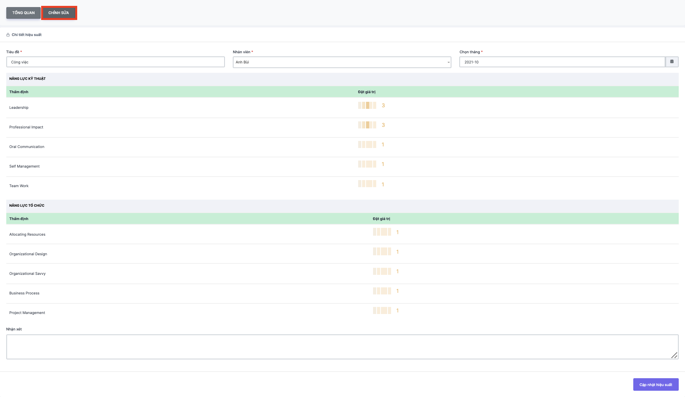The image size is (685, 397).
Task: Set the Business Process rating bar
Action: [382, 291]
